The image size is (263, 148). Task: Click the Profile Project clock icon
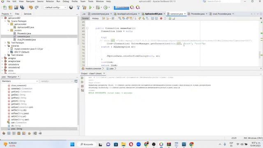tap(105, 7)
